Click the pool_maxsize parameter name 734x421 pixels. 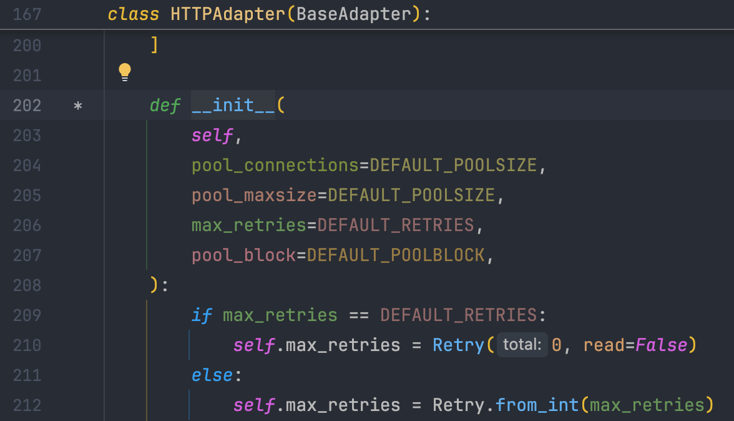point(254,196)
